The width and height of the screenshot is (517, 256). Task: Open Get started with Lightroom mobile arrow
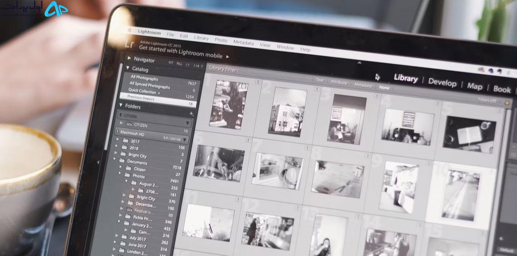coord(228,57)
